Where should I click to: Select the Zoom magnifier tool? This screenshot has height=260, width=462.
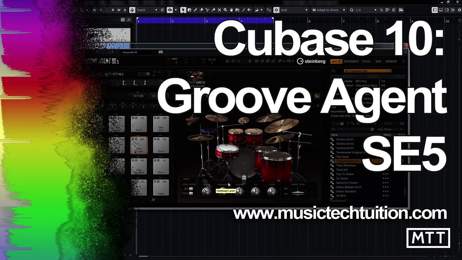tap(225, 10)
